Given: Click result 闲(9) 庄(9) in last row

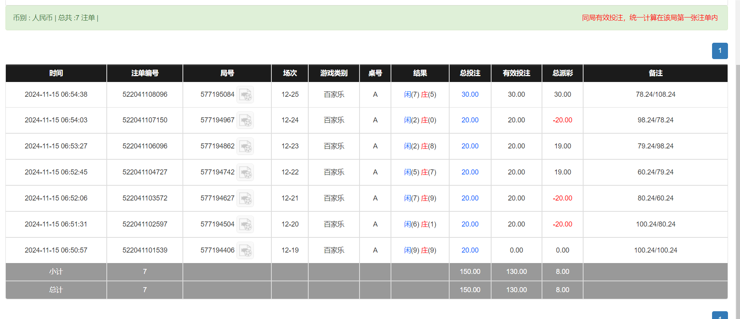Looking at the screenshot, I should (x=420, y=250).
